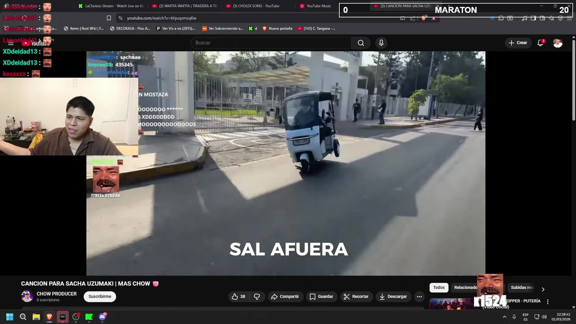
Task: Click the address bar URL
Action: (x=162, y=18)
